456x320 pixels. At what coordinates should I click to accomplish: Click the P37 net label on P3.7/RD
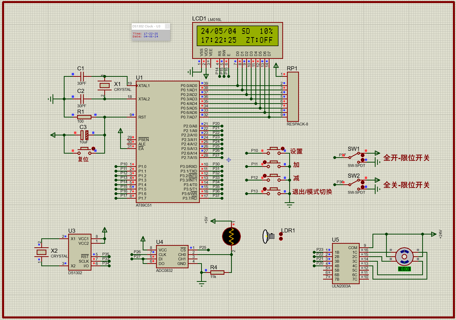tap(216, 196)
